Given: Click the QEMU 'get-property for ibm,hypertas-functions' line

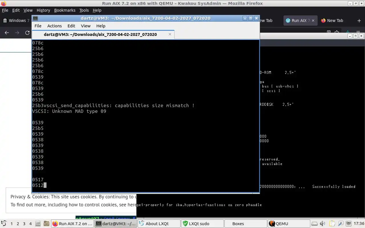Looking at the screenshot, I should (199, 205).
